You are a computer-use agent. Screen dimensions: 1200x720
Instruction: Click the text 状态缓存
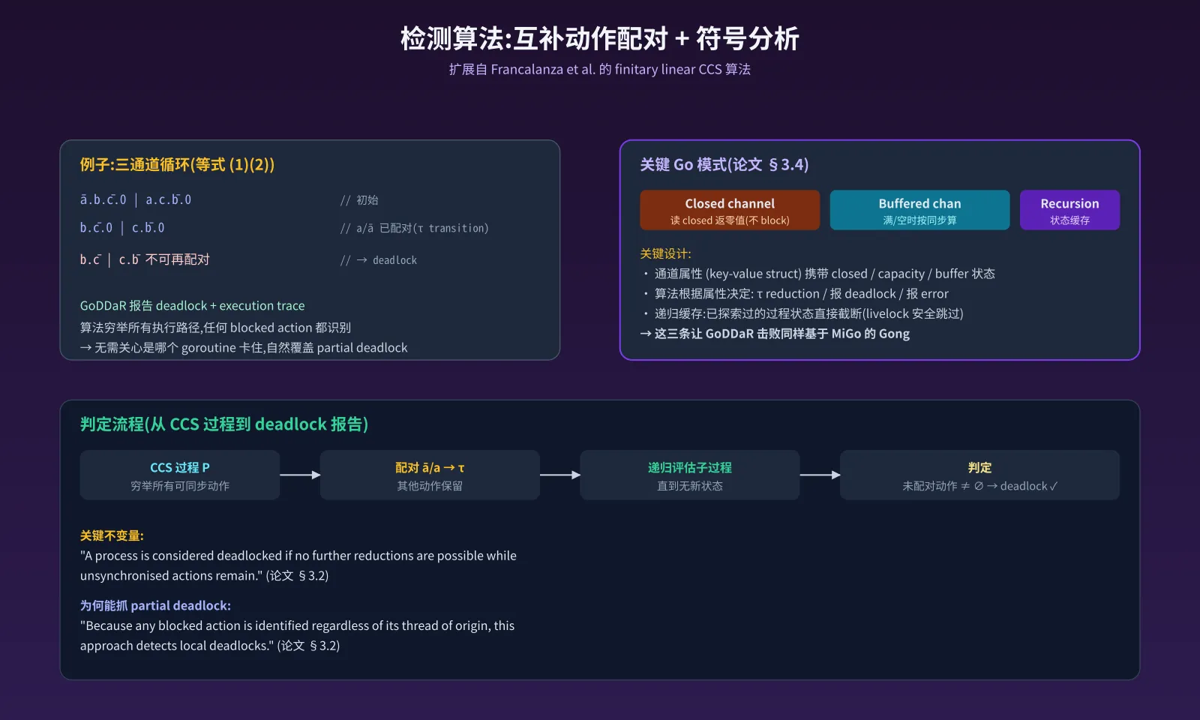[1069, 220]
